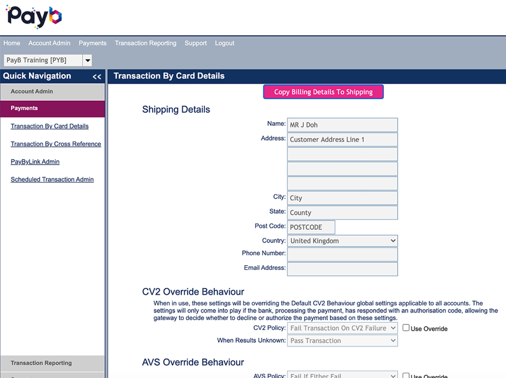Open the CV2 Policy dropdown
The width and height of the screenshot is (506, 378).
(342, 328)
